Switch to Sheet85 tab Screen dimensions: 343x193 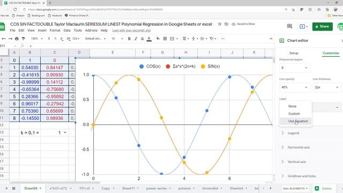[x=33, y=188]
